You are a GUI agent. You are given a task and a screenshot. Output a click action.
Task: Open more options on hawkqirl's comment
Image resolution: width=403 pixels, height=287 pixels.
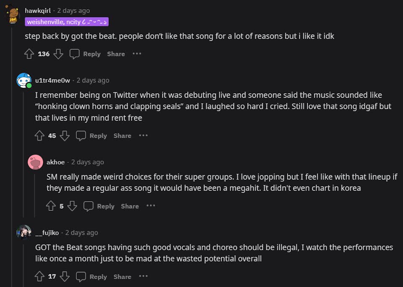[137, 54]
